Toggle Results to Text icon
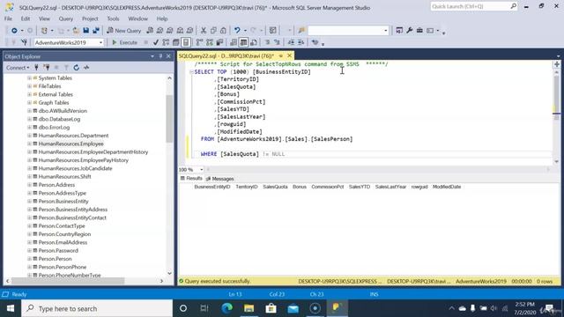 (234, 42)
